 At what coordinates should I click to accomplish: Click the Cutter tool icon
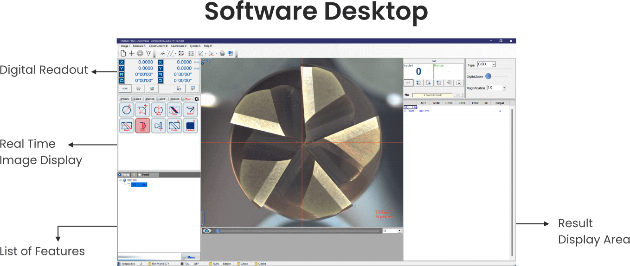coord(174,126)
